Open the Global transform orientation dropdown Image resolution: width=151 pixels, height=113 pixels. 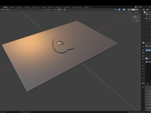(49, 10)
